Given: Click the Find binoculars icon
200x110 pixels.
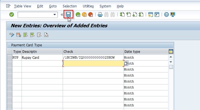Looking at the screenshot, I should (x=106, y=14).
